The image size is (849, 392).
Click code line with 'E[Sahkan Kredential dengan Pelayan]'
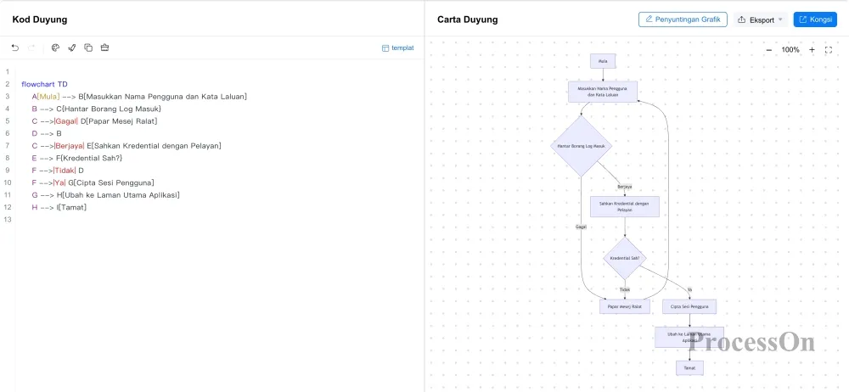127,146
